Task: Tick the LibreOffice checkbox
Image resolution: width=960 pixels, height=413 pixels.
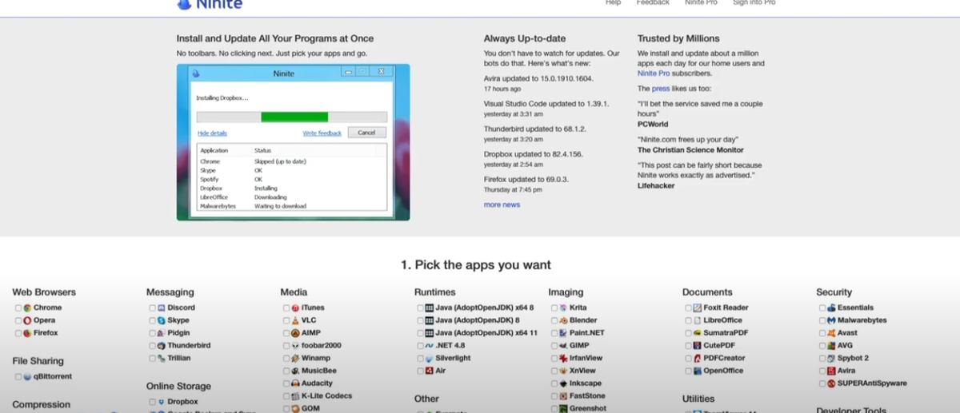Action: point(688,320)
